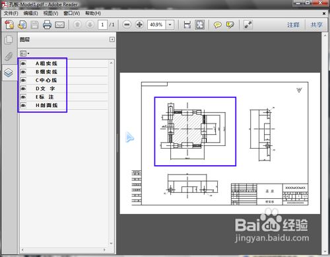Open the layers panel options dropdown
The width and height of the screenshot is (330, 257).
point(24,54)
